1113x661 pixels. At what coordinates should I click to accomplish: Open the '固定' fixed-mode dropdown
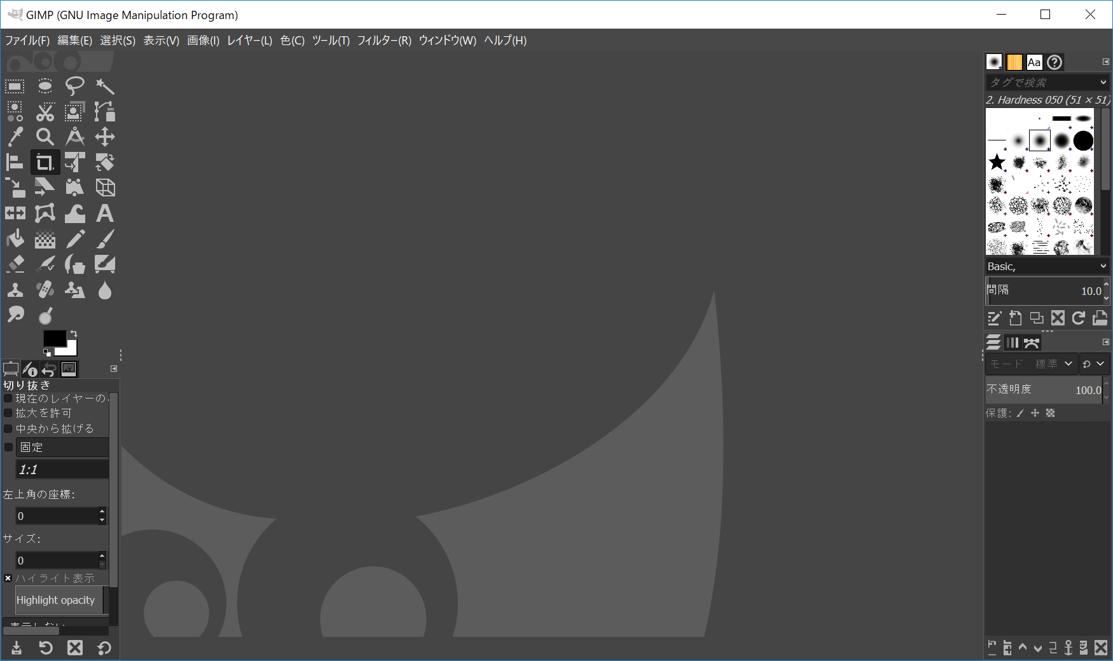[62, 447]
